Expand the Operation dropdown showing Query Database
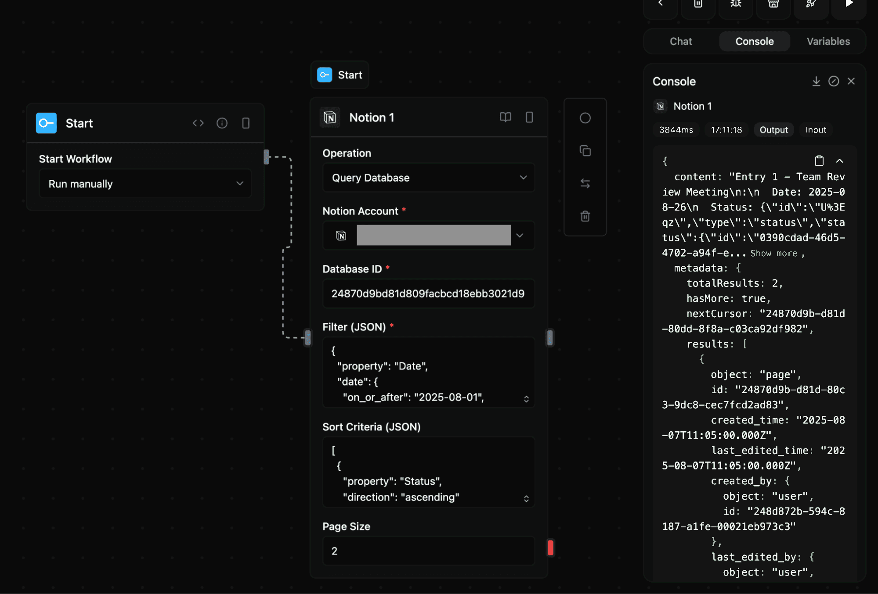The width and height of the screenshot is (878, 594). point(428,178)
